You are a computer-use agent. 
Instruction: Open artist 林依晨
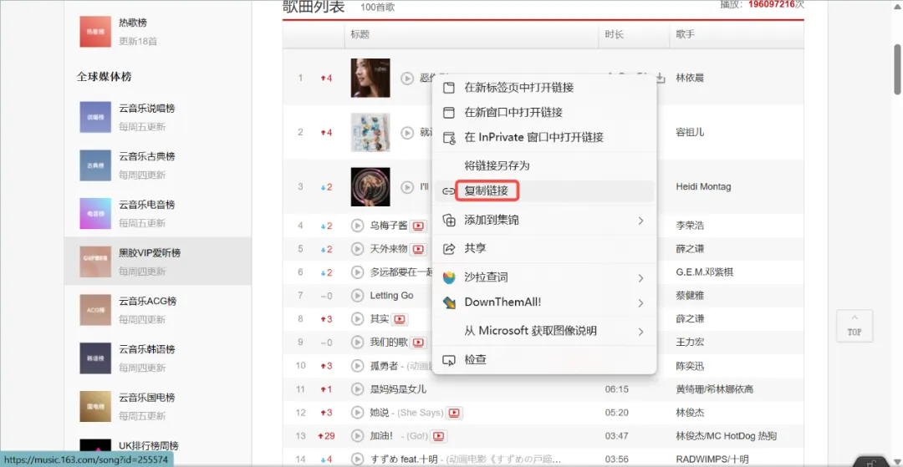[690, 78]
